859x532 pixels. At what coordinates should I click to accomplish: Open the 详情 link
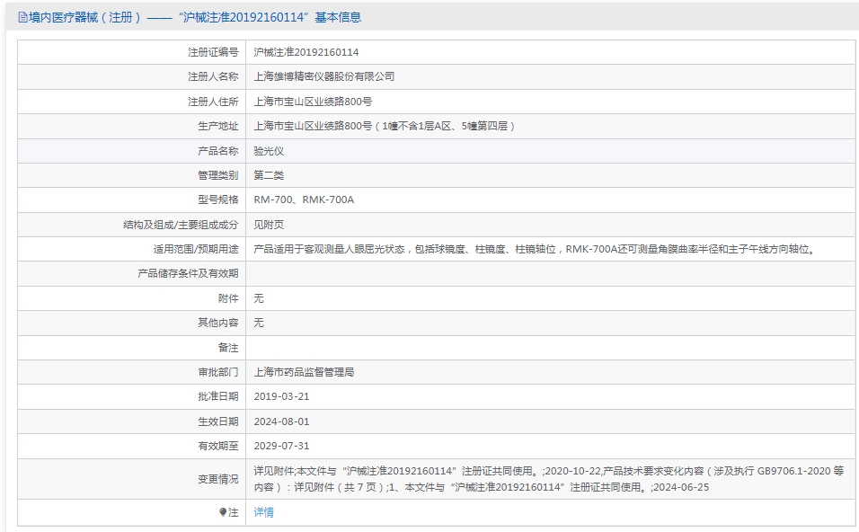pyautogui.click(x=263, y=512)
